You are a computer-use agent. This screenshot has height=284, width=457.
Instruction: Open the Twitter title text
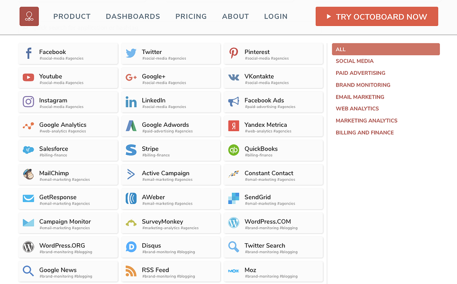(x=152, y=52)
